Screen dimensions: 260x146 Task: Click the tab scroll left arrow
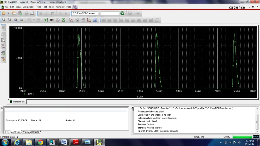[x=5, y=132]
